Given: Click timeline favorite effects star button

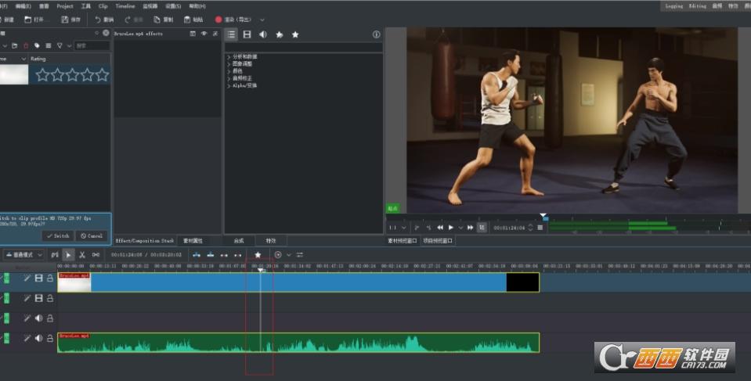Looking at the screenshot, I should 258,254.
